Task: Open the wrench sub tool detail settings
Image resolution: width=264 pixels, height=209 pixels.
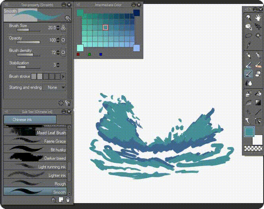Action: tap(68, 103)
